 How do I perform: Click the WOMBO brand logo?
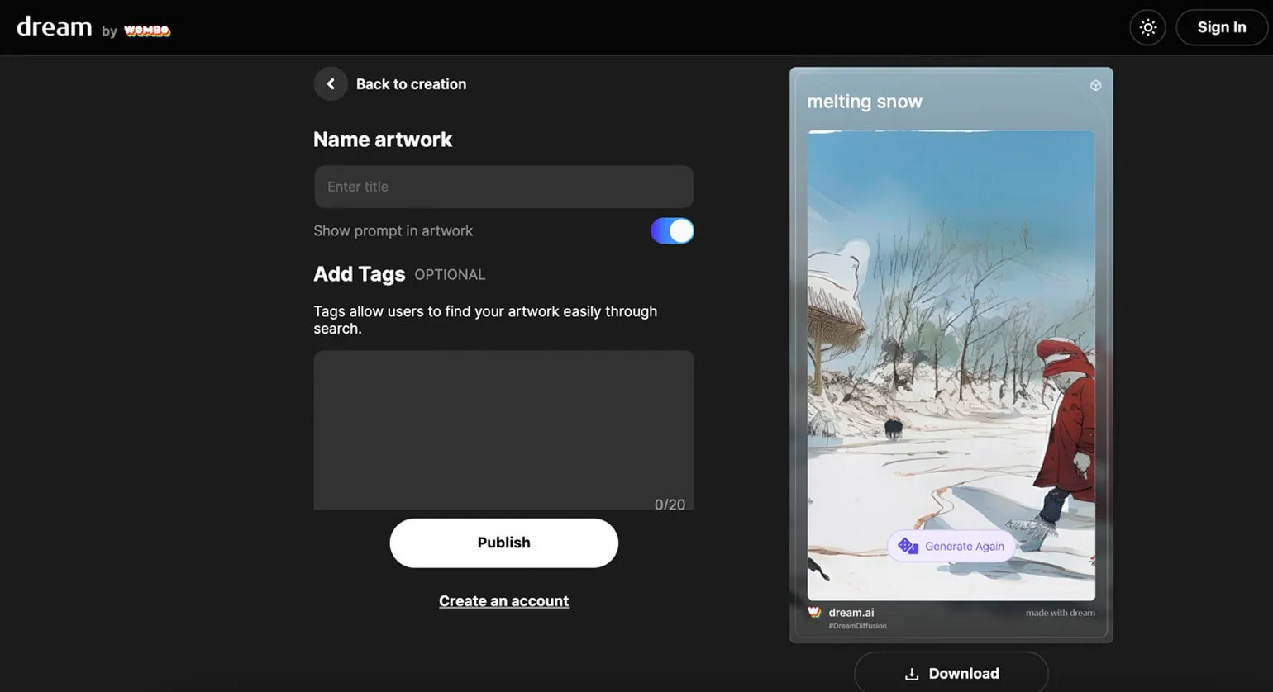click(x=147, y=31)
